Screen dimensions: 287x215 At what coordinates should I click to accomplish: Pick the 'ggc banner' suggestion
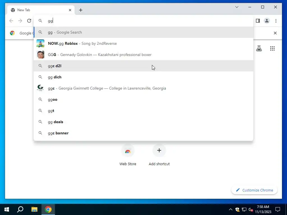[143, 133]
